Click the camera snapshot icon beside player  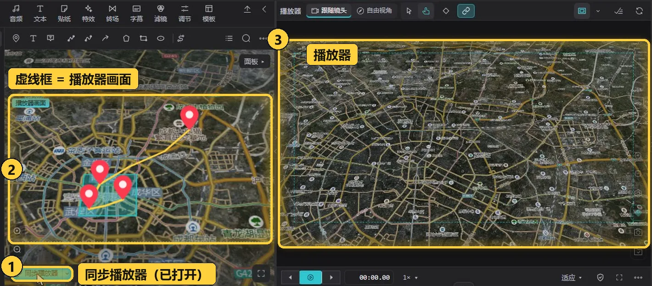click(x=638, y=232)
